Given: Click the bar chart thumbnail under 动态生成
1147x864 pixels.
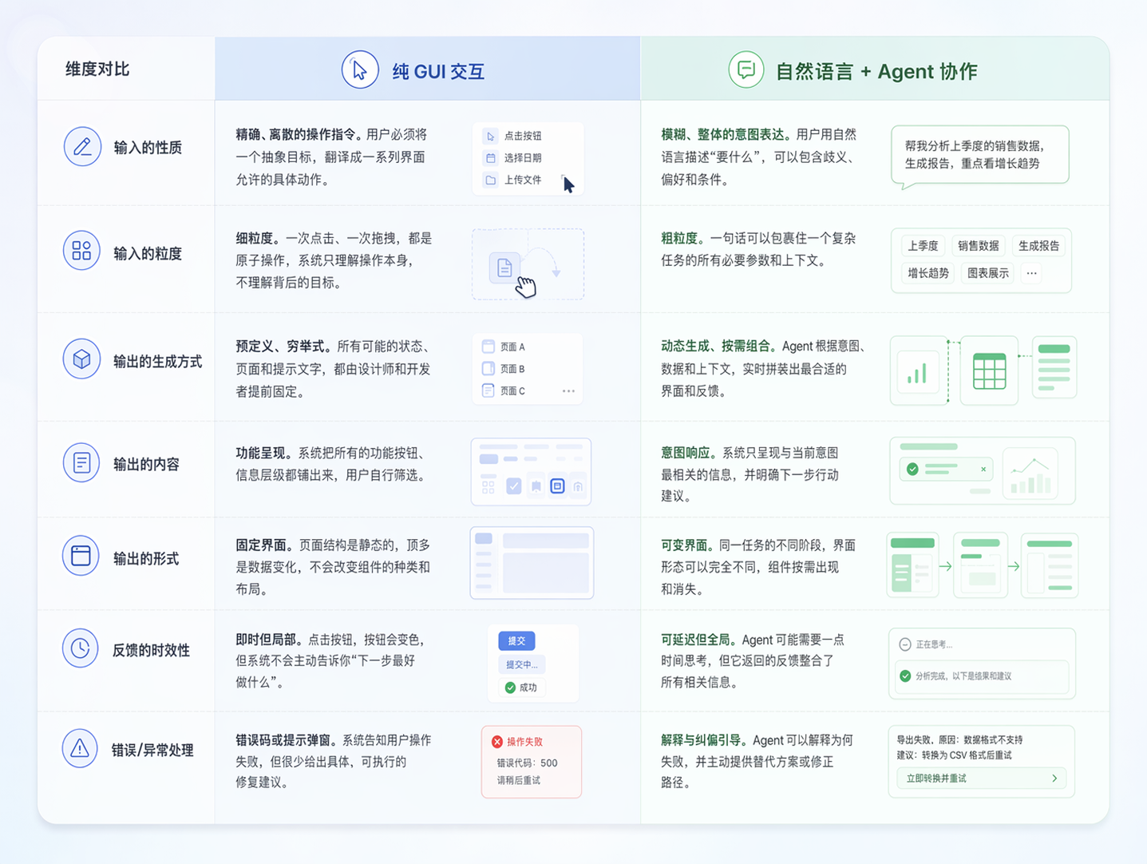Looking at the screenshot, I should [917, 372].
